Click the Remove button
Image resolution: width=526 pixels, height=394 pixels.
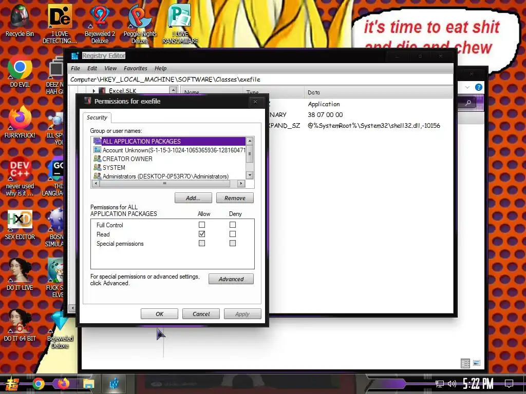coord(235,198)
